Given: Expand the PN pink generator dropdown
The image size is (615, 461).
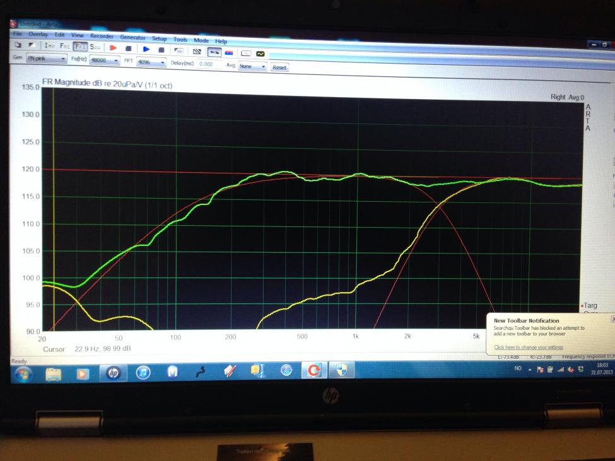Looking at the screenshot, I should click(47, 59).
